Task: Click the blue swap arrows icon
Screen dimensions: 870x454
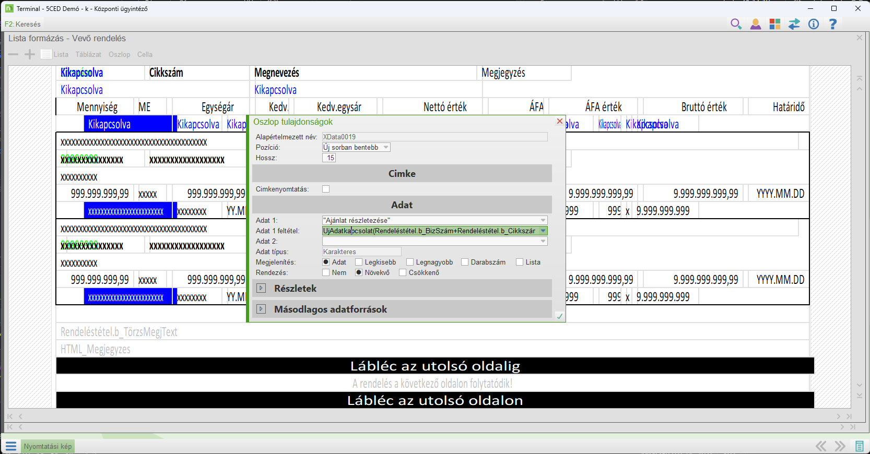Action: [x=794, y=24]
